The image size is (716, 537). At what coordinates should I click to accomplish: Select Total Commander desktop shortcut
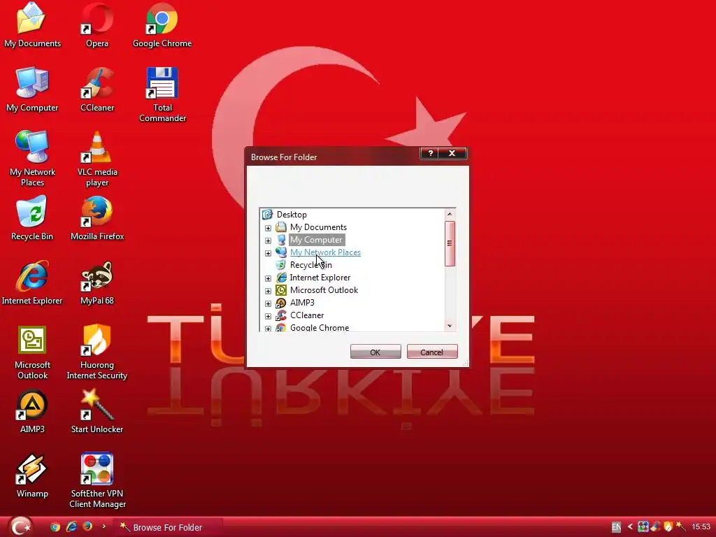click(162, 94)
